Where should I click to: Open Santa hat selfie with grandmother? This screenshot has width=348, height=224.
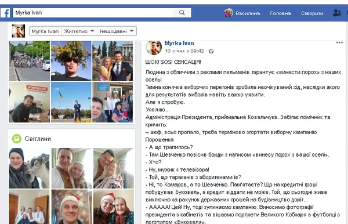[x=114, y=207]
